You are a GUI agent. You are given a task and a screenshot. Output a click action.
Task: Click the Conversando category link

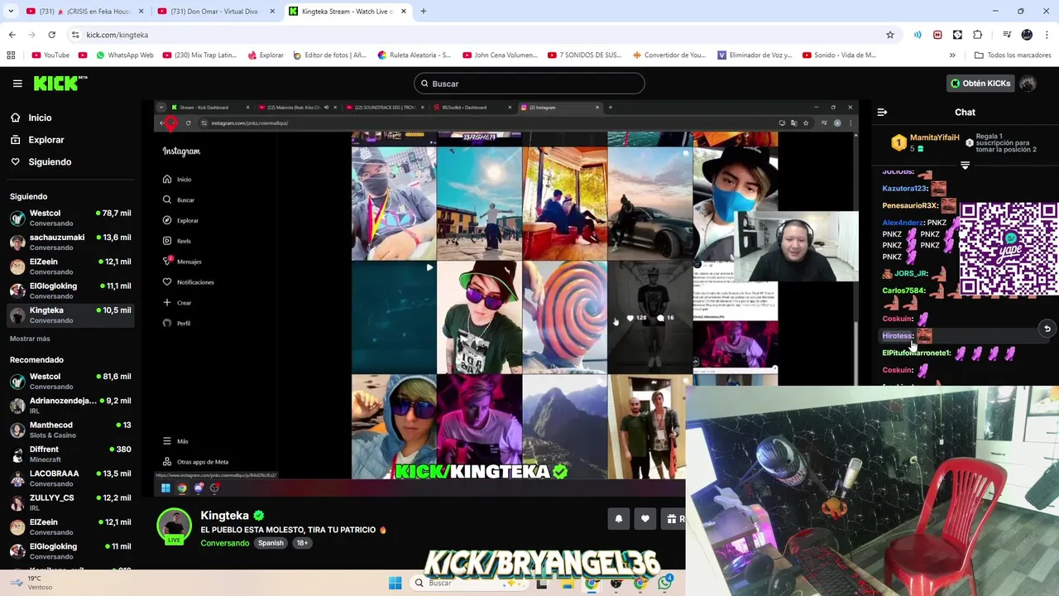click(224, 543)
